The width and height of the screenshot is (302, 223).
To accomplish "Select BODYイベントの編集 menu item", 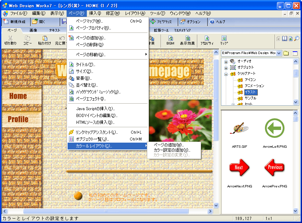I will pyautogui.click(x=108, y=116).
